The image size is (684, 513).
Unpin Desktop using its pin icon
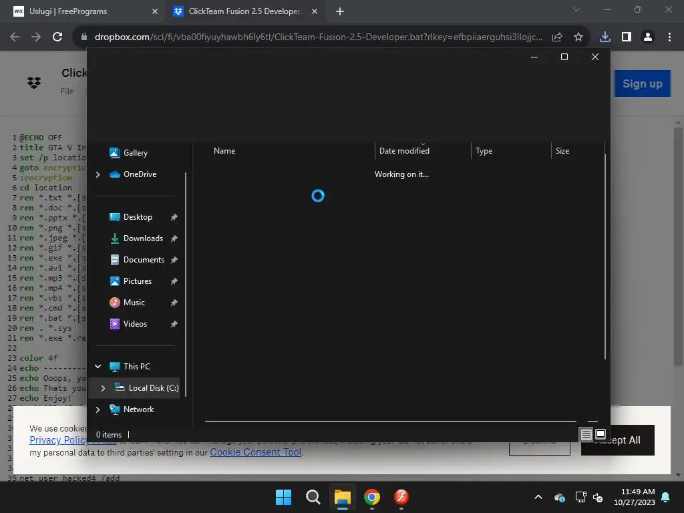[x=174, y=217]
